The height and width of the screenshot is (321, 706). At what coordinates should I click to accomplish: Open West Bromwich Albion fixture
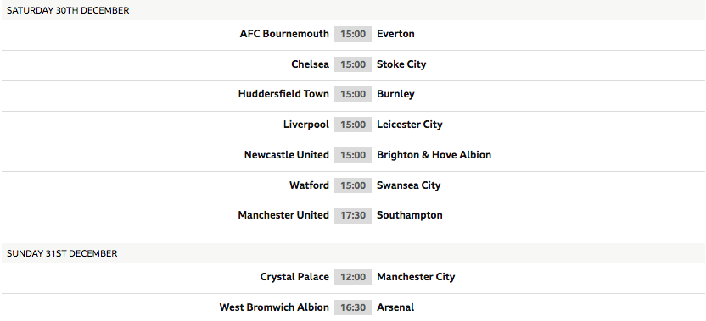pos(274,307)
